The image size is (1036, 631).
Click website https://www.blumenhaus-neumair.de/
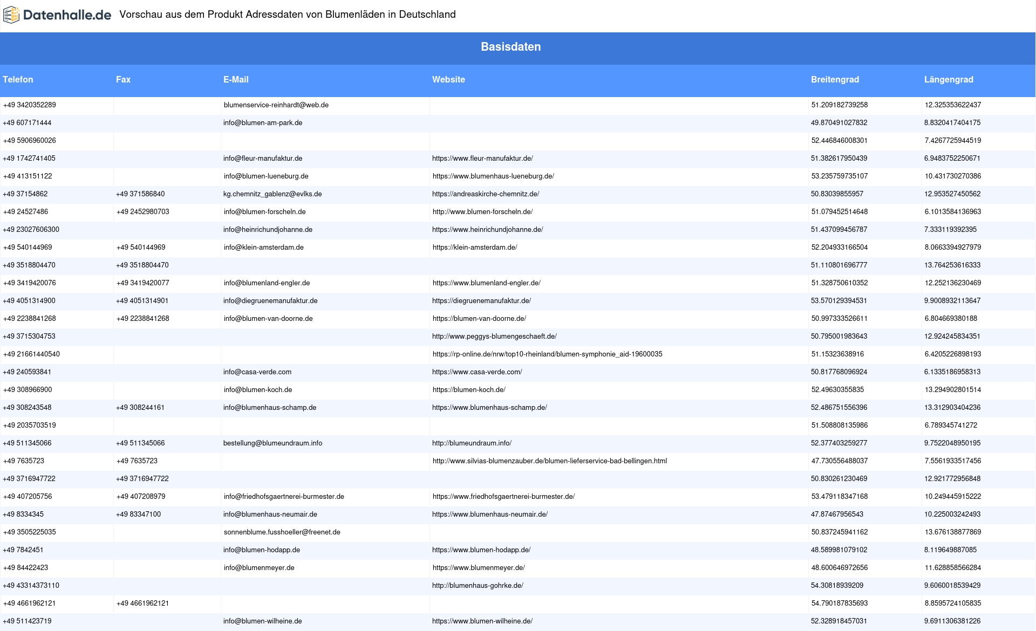click(x=490, y=515)
